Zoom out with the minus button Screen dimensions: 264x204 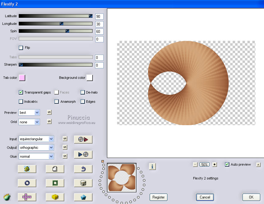click(195, 164)
